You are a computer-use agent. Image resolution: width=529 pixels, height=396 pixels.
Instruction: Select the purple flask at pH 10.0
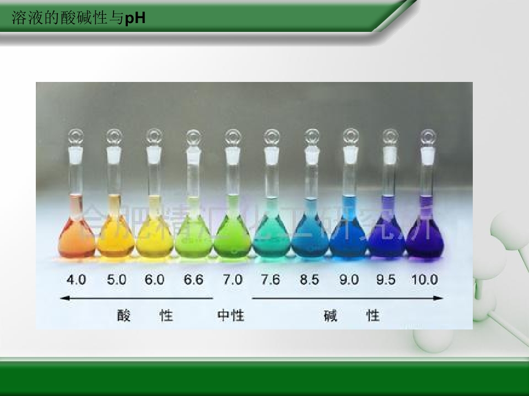point(426,239)
